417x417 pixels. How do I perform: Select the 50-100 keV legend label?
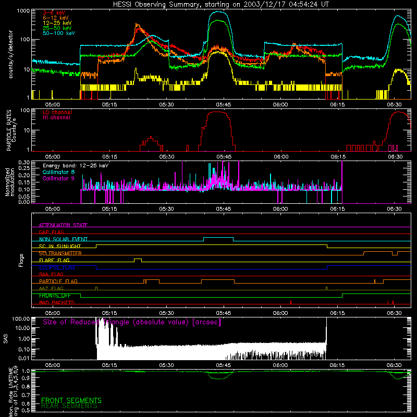coord(59,33)
